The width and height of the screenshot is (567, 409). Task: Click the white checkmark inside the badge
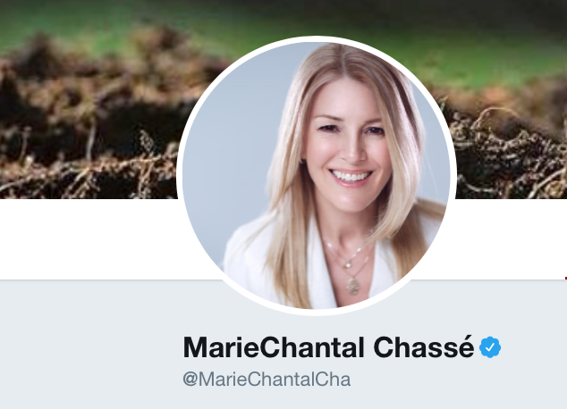(x=490, y=347)
